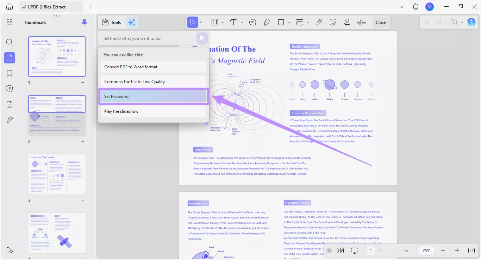Click the save icon

click(454, 22)
